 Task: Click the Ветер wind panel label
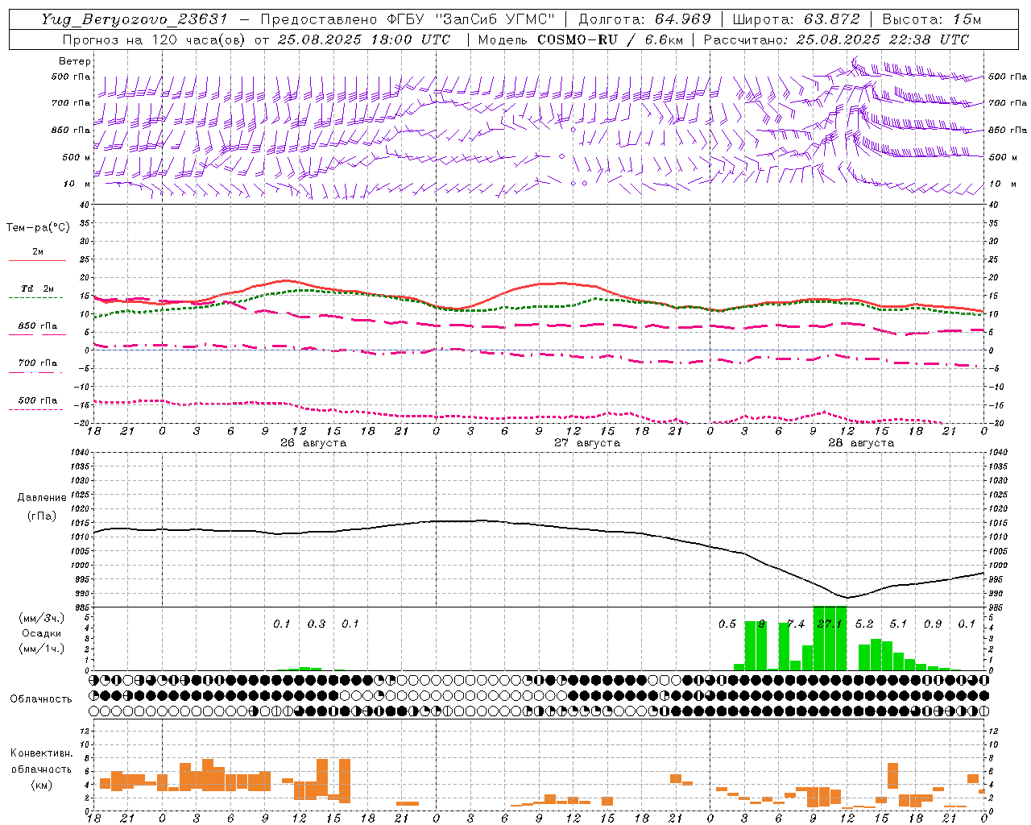75,61
